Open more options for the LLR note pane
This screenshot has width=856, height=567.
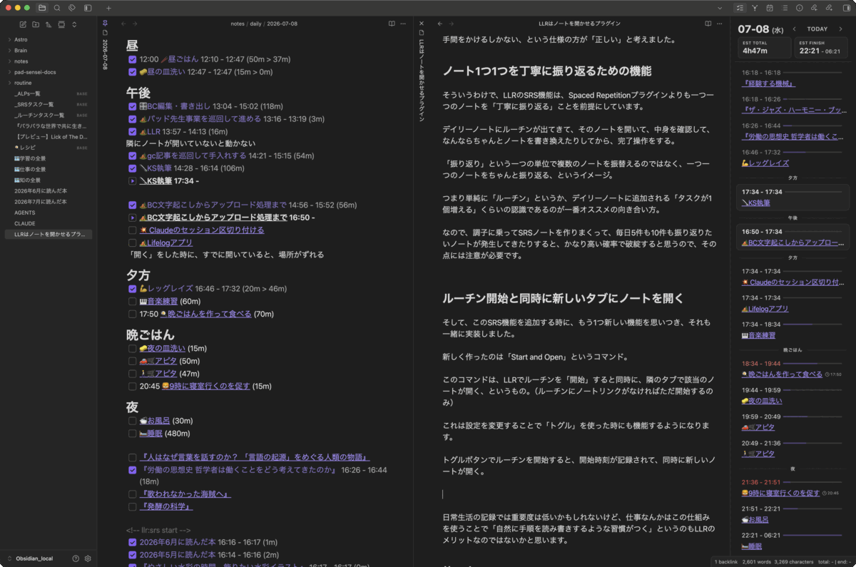point(720,24)
